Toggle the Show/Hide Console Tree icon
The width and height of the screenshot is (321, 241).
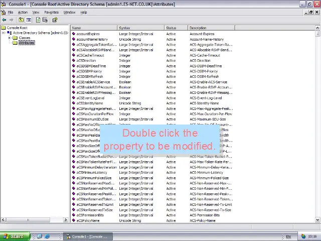[x=29, y=20]
